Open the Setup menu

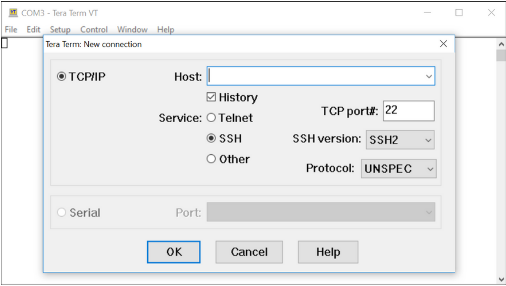[60, 30]
